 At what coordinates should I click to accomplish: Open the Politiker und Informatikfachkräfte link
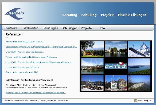[32, 57]
